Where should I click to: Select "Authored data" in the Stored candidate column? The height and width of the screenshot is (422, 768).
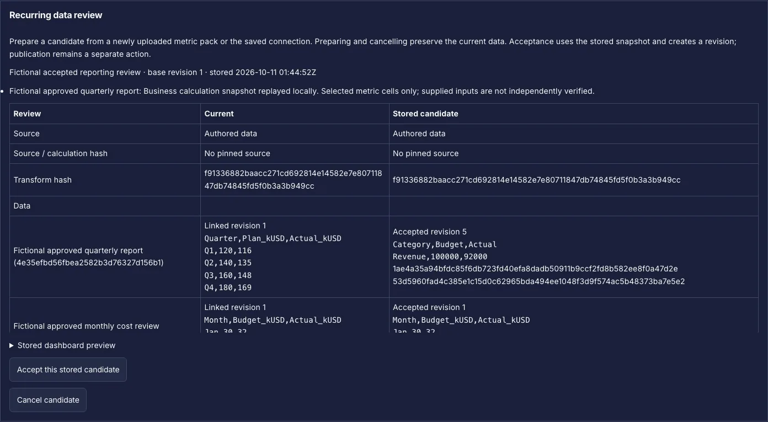coord(419,133)
